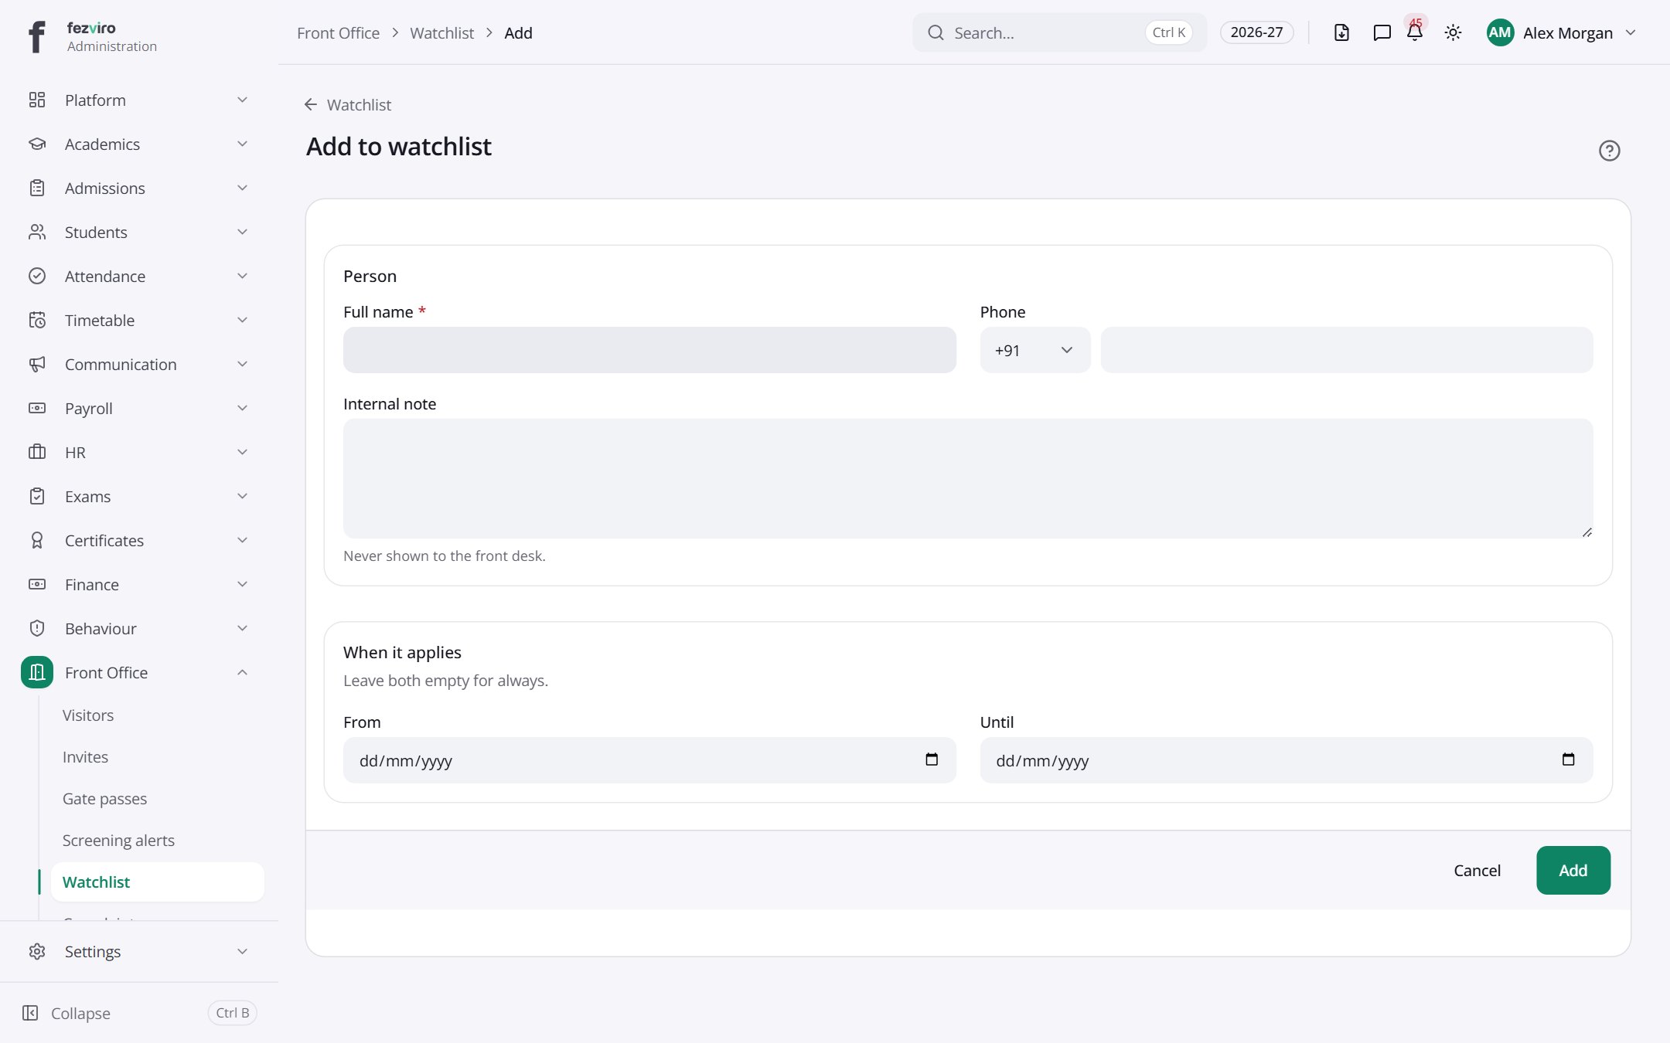Image resolution: width=1670 pixels, height=1043 pixels.
Task: Click Watchlist in the breadcrumb
Action: coord(441,33)
